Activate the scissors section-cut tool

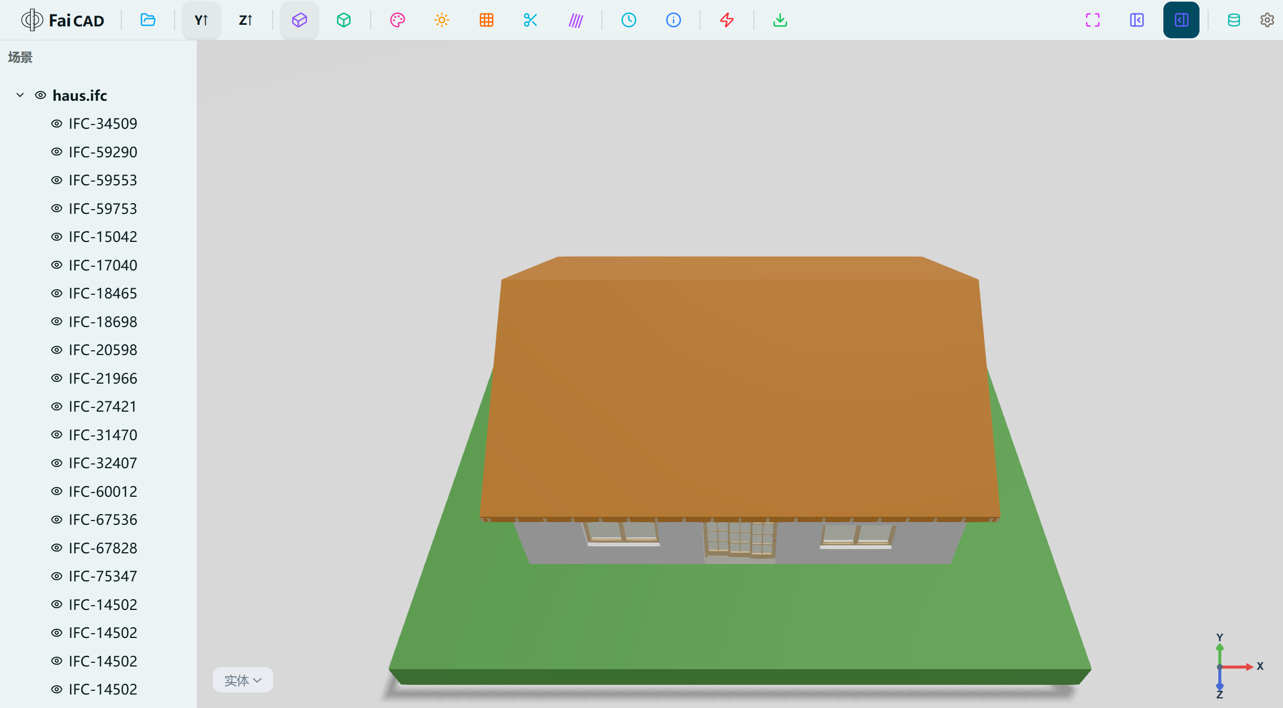(x=530, y=20)
